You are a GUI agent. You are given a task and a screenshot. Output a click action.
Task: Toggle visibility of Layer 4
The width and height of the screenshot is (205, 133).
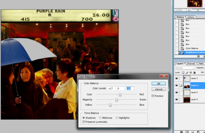(177, 99)
